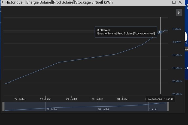Click the highlighted data point on curve

pos(160,32)
